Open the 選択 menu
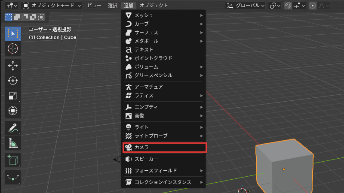 113,6
